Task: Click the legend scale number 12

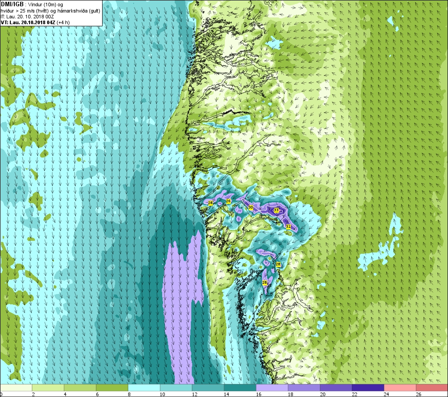Action: pyautogui.click(x=194, y=394)
